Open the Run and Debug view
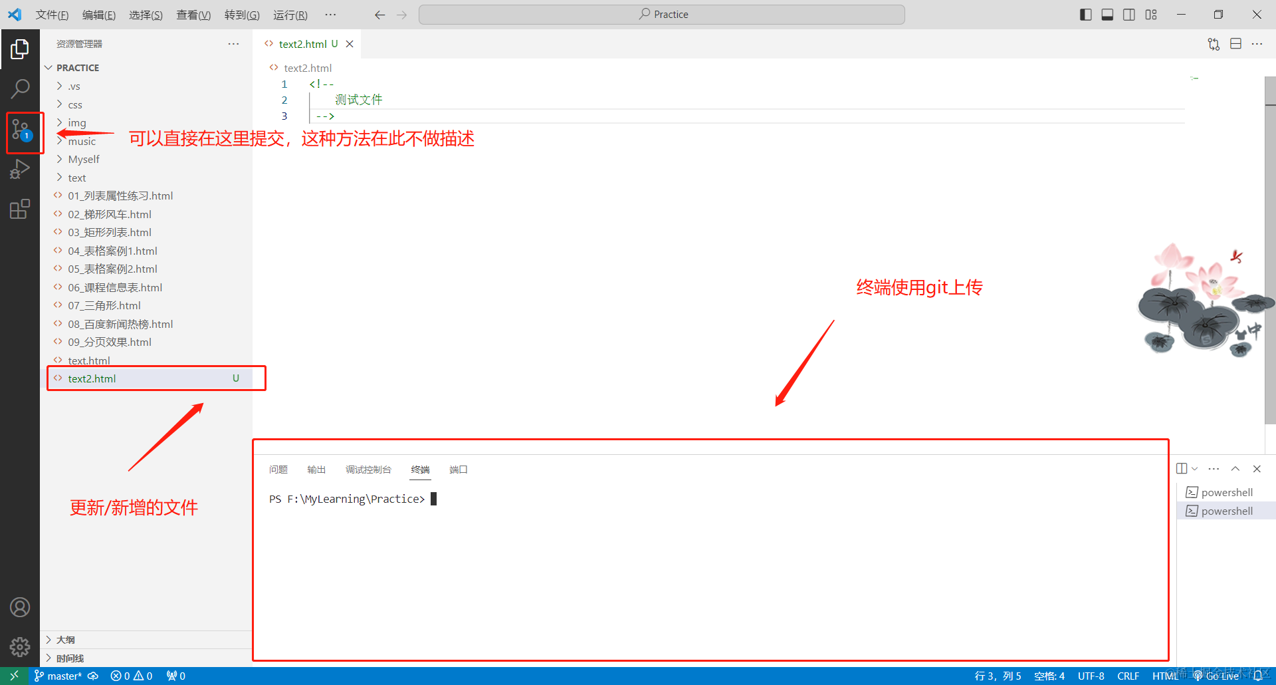This screenshot has height=685, width=1276. (x=21, y=169)
